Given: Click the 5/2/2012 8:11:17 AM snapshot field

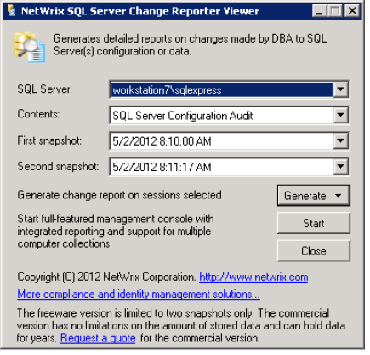Looking at the screenshot, I should click(x=221, y=166).
